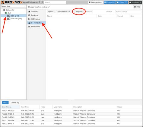Click the cube icon on Create CT
Image resolution: width=143 pixels, height=127 pixels.
pos(118,2)
